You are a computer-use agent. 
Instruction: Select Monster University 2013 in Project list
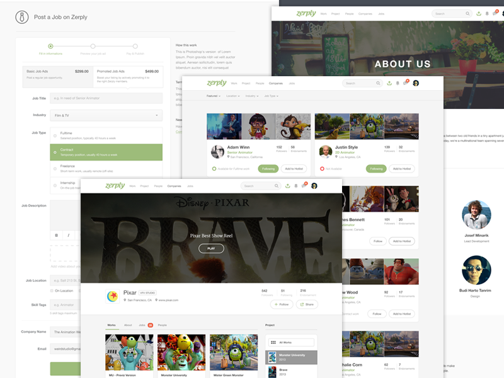coord(291,357)
